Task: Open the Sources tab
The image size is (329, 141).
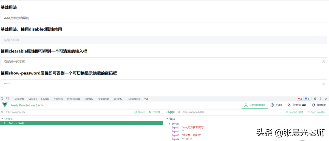Action: (45, 99)
